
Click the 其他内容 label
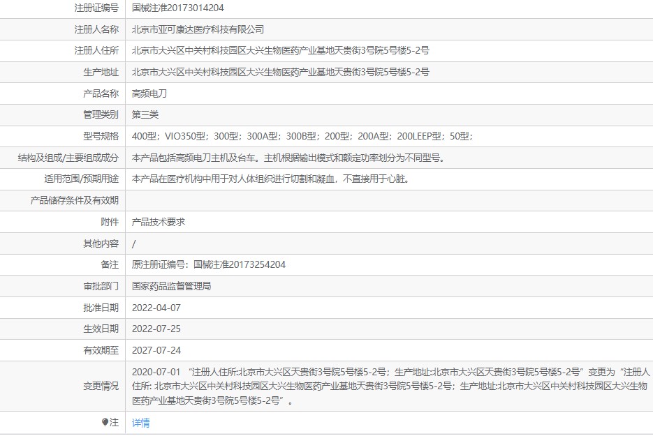pyautogui.click(x=101, y=243)
